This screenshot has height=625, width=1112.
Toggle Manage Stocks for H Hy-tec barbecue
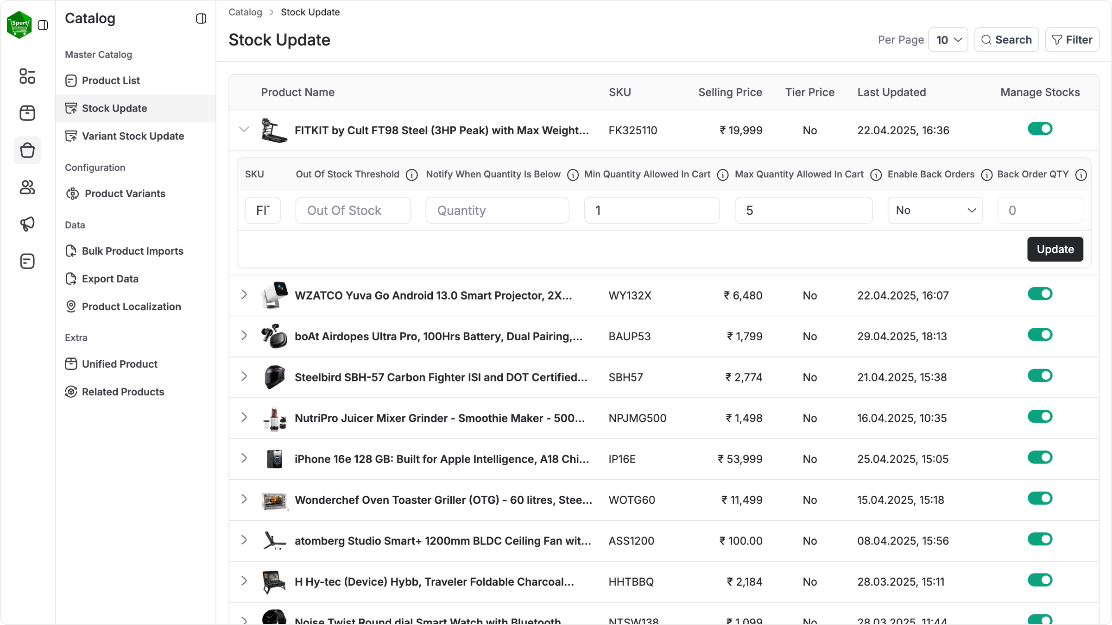(x=1040, y=580)
